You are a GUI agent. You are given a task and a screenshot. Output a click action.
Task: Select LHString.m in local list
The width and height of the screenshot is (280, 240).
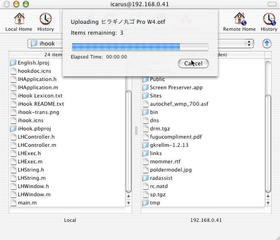31,178
